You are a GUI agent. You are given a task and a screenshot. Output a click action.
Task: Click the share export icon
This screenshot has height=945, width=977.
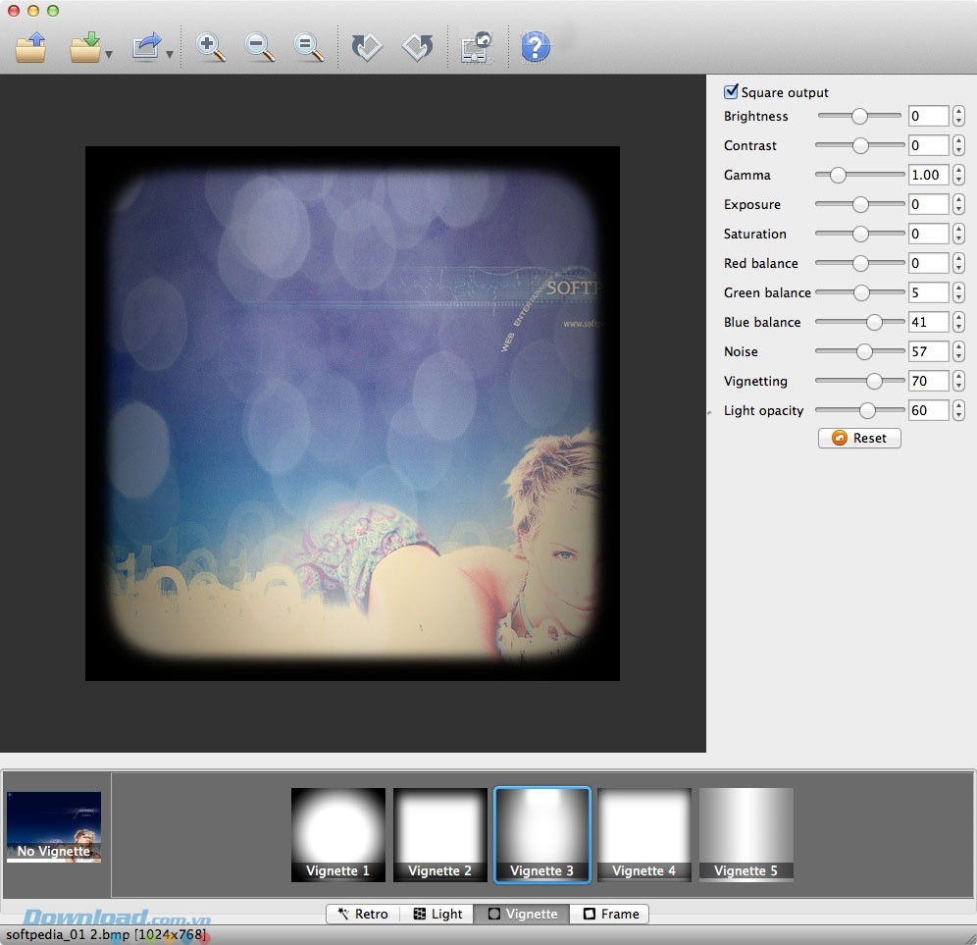147,47
